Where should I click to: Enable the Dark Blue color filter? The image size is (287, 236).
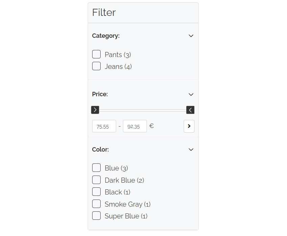(x=96, y=180)
